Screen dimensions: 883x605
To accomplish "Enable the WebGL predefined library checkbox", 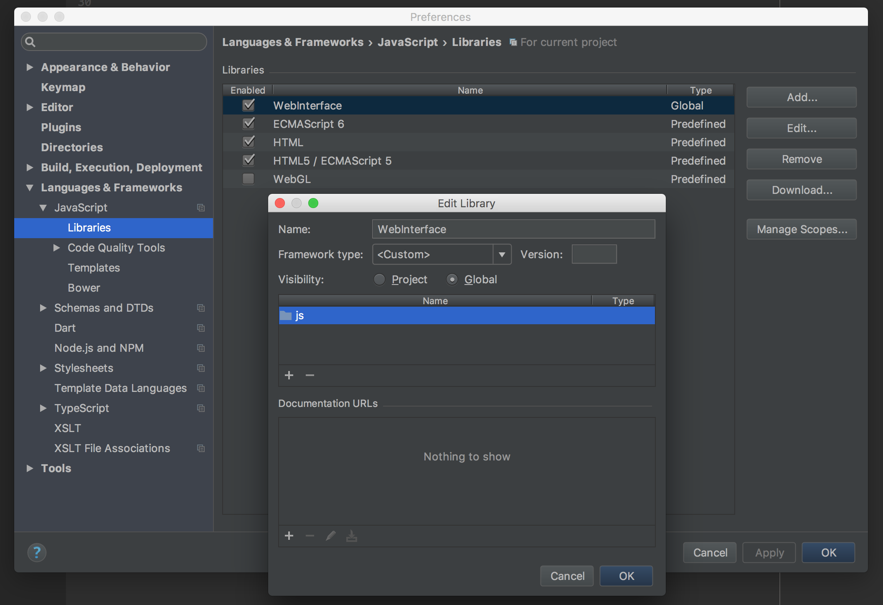I will coord(248,178).
